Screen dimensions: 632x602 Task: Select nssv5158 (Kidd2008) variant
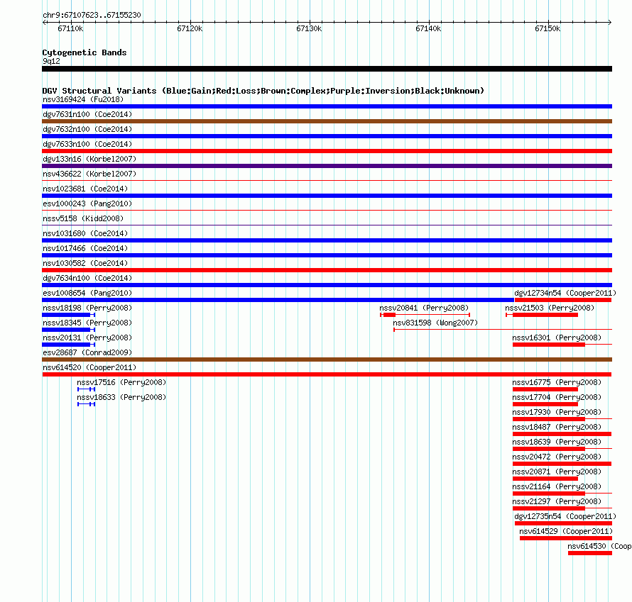coord(83,218)
